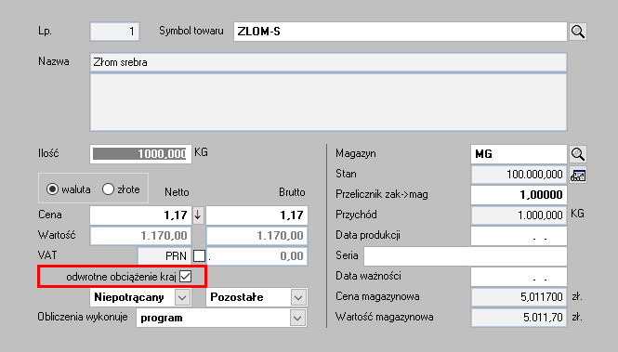Viewport: 618px width, 352px height.
Task: Click the Nazwa description text area
Action: click(x=328, y=102)
